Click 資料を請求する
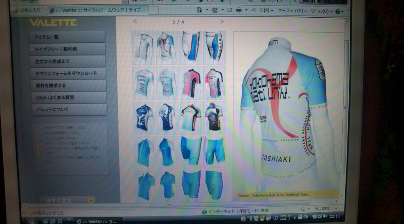 [x=69, y=85]
